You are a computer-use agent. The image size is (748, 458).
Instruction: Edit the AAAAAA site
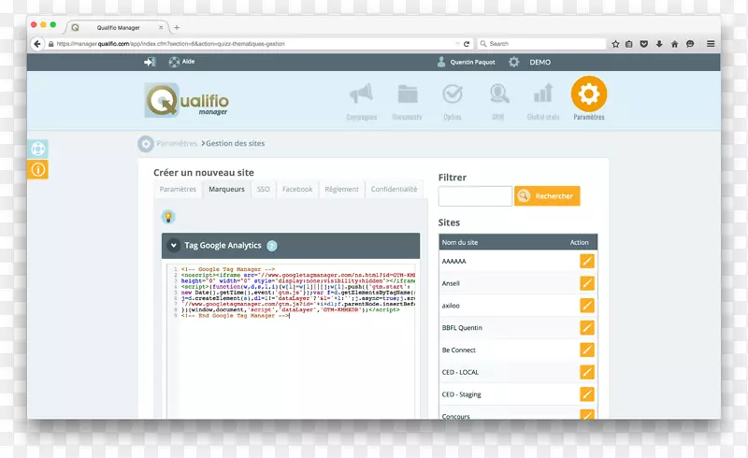(x=587, y=261)
